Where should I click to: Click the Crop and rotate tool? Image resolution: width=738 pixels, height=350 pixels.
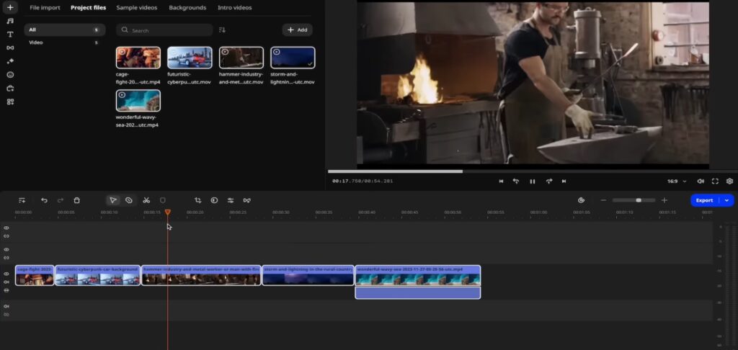pos(198,200)
